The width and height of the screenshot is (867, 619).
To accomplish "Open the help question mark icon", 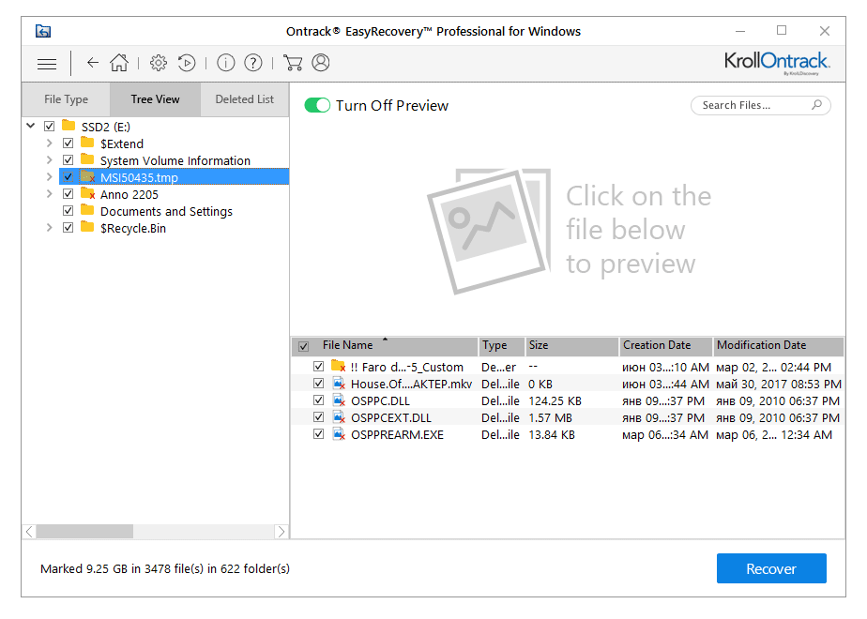I will [x=253, y=63].
